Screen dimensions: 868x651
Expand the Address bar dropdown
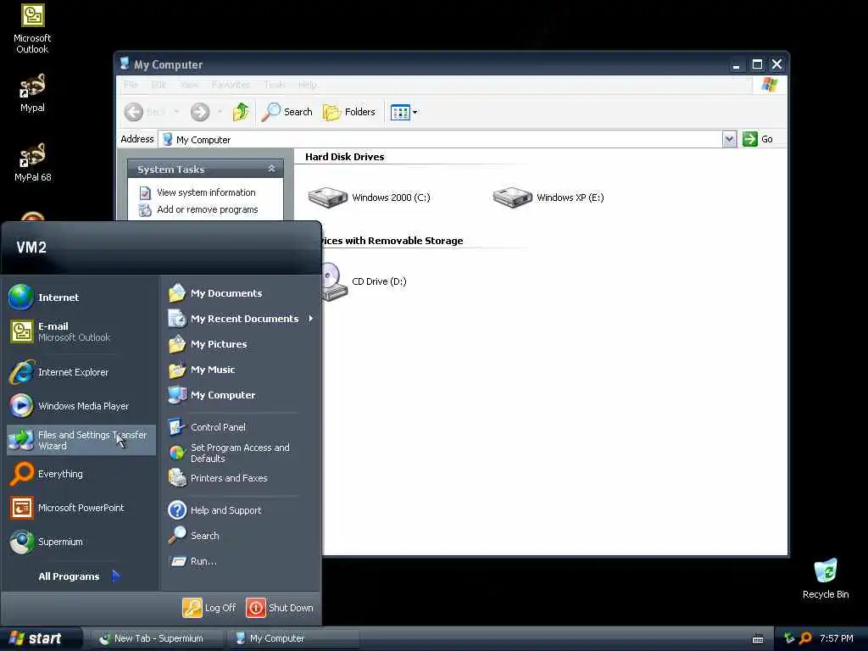pos(729,139)
